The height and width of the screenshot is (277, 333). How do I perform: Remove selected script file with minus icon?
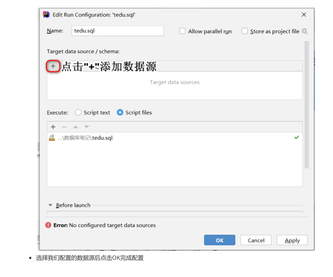[64, 127]
